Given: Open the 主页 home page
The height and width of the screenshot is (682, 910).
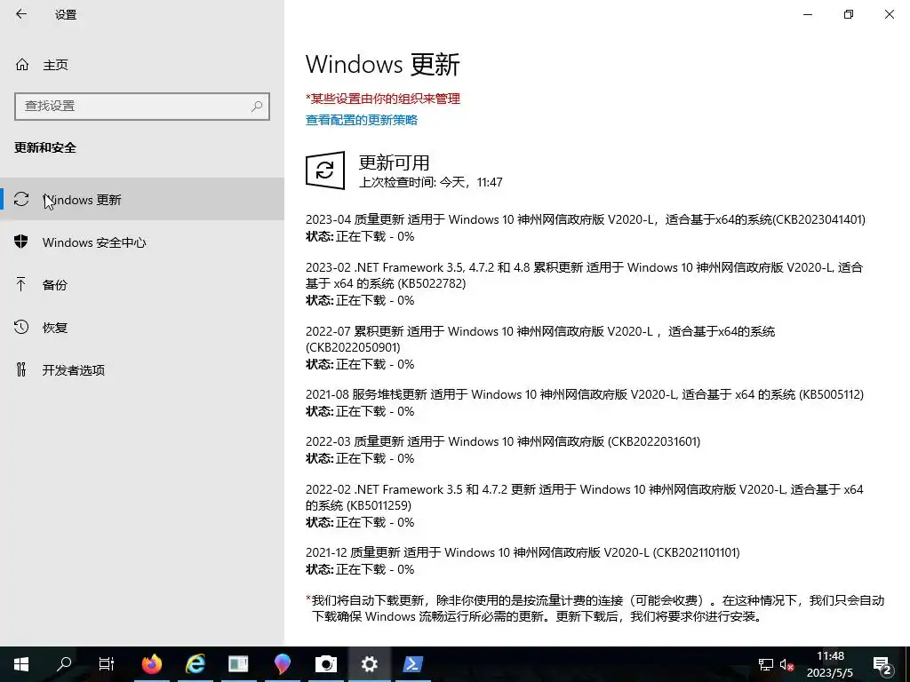Looking at the screenshot, I should (56, 65).
